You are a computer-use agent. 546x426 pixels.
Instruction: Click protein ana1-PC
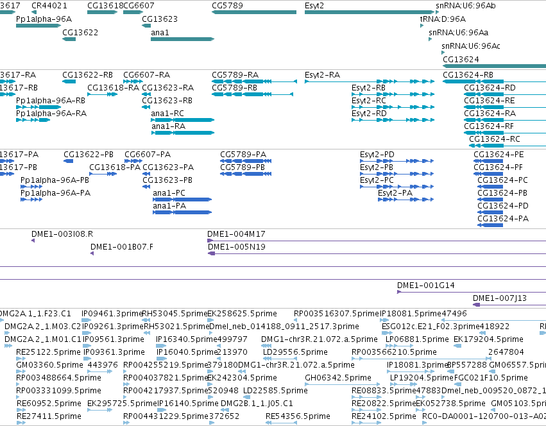pyautogui.click(x=169, y=193)
